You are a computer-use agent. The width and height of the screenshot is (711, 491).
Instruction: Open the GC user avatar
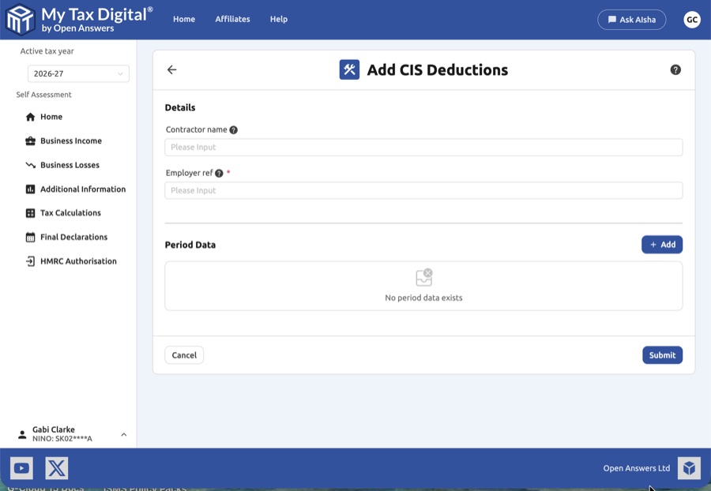pos(692,20)
